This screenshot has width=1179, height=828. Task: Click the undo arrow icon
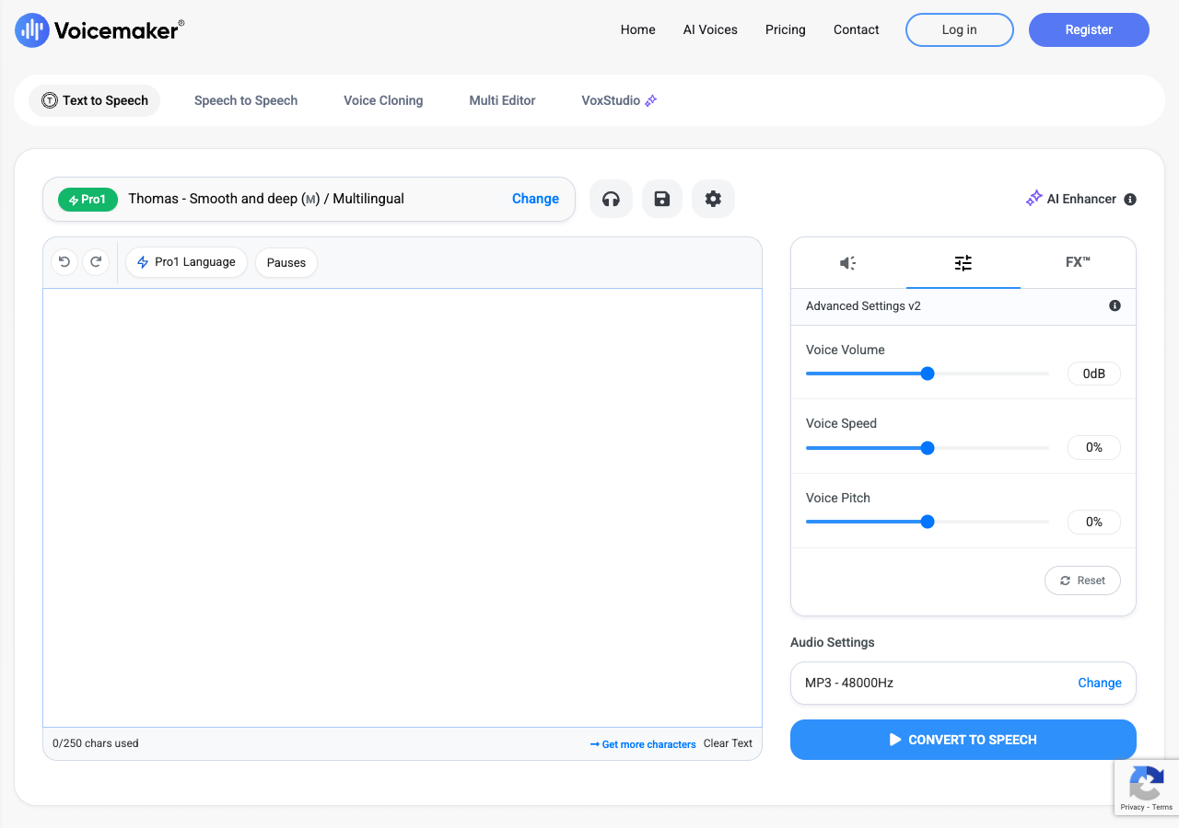[x=64, y=262]
